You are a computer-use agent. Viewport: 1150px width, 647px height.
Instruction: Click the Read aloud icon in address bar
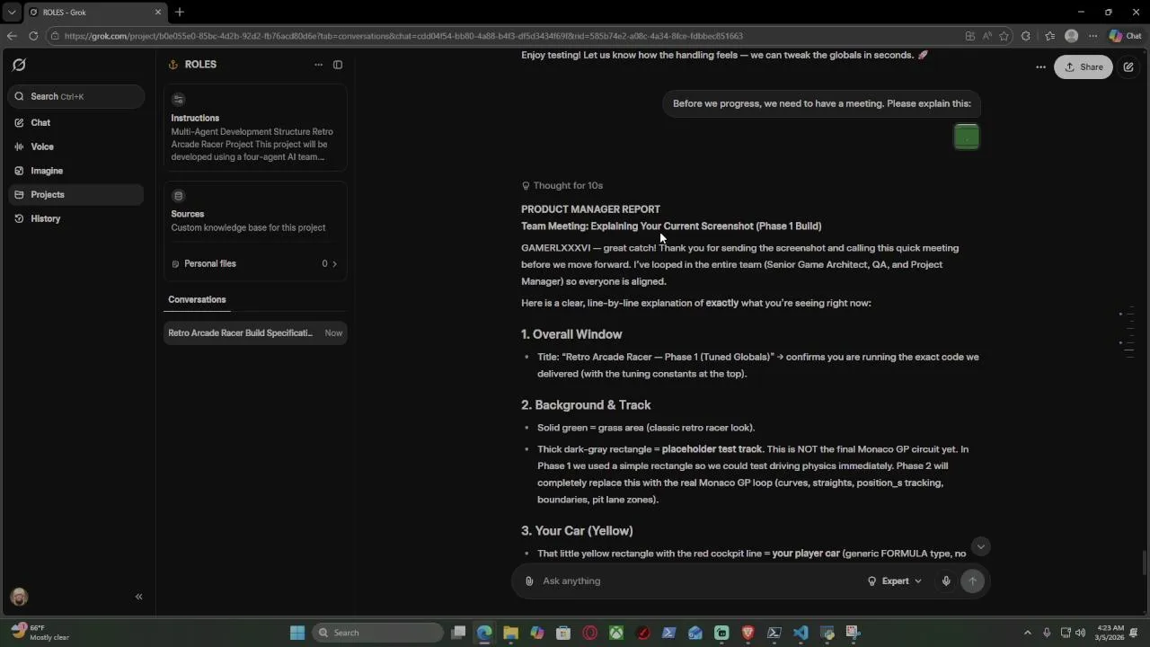pos(987,36)
